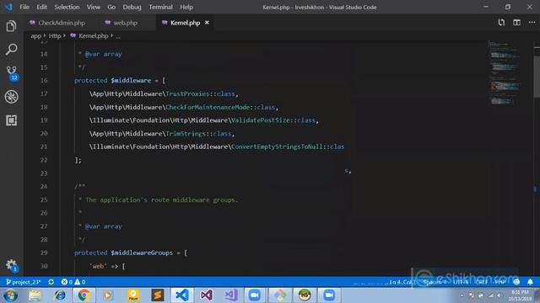Open the View menu
540x303 pixels.
point(94,8)
